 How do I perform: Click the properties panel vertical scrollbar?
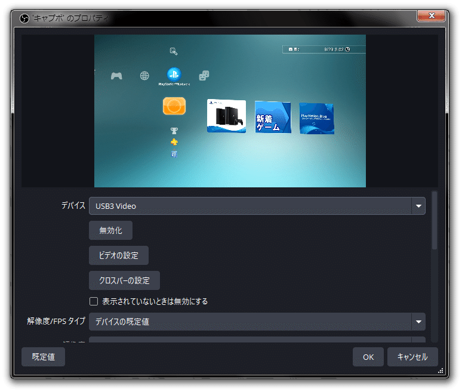pos(435,220)
